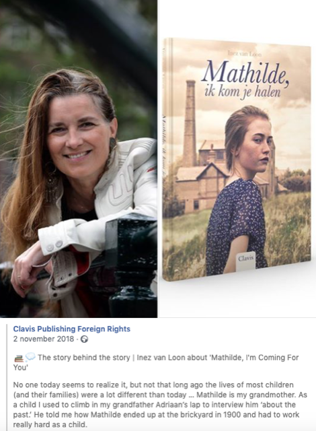Click the stacked books emoji icon
316x431 pixels.
click(x=19, y=358)
